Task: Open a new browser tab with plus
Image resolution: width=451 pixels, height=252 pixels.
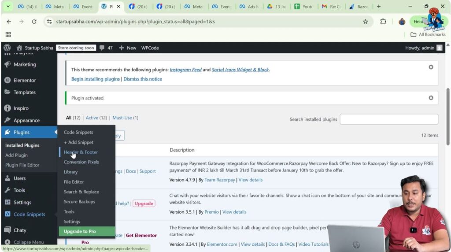Action: pyautogui.click(x=379, y=6)
